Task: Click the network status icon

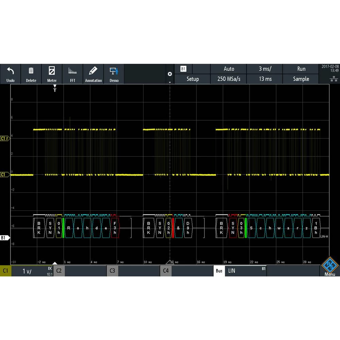Action: 329,79
